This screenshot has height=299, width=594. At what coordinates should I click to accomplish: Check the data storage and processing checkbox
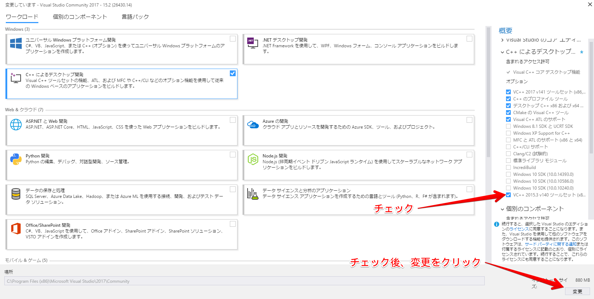point(233,189)
